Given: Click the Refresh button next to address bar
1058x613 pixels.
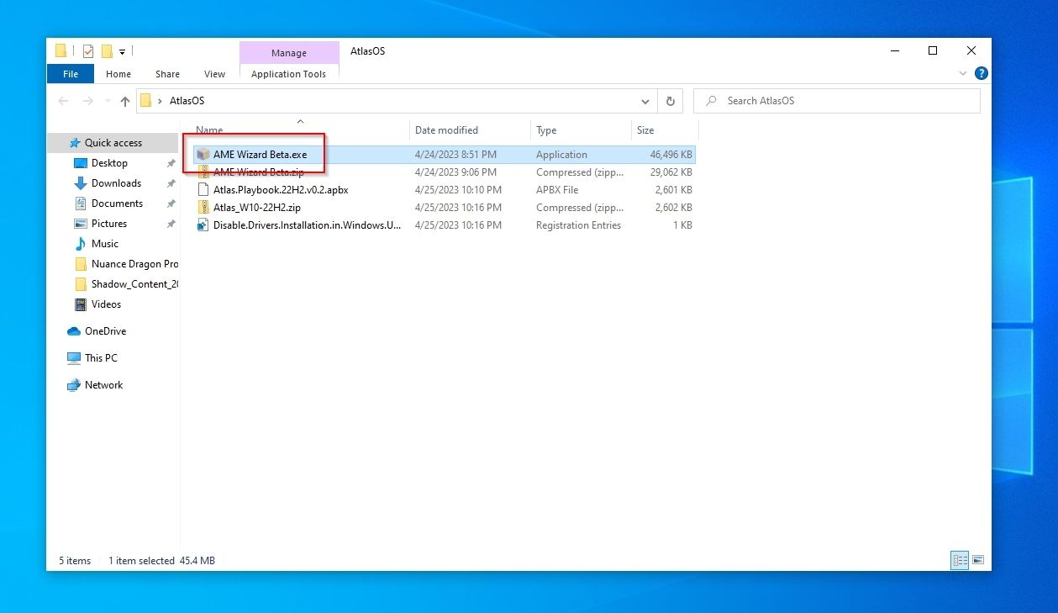Looking at the screenshot, I should click(x=670, y=101).
